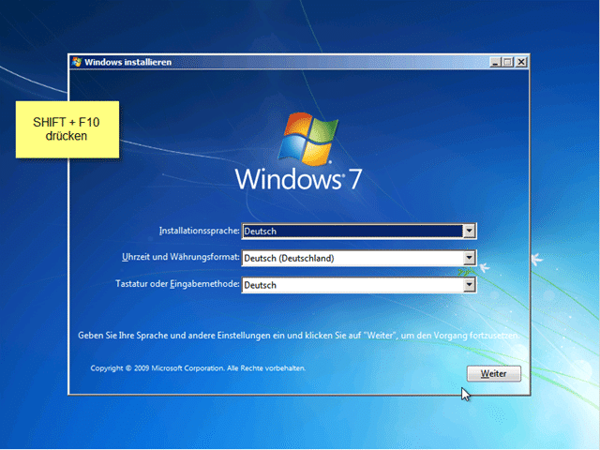This screenshot has width=600, height=450.
Task: Click the Windows setup icon in title bar
Action: (77, 62)
